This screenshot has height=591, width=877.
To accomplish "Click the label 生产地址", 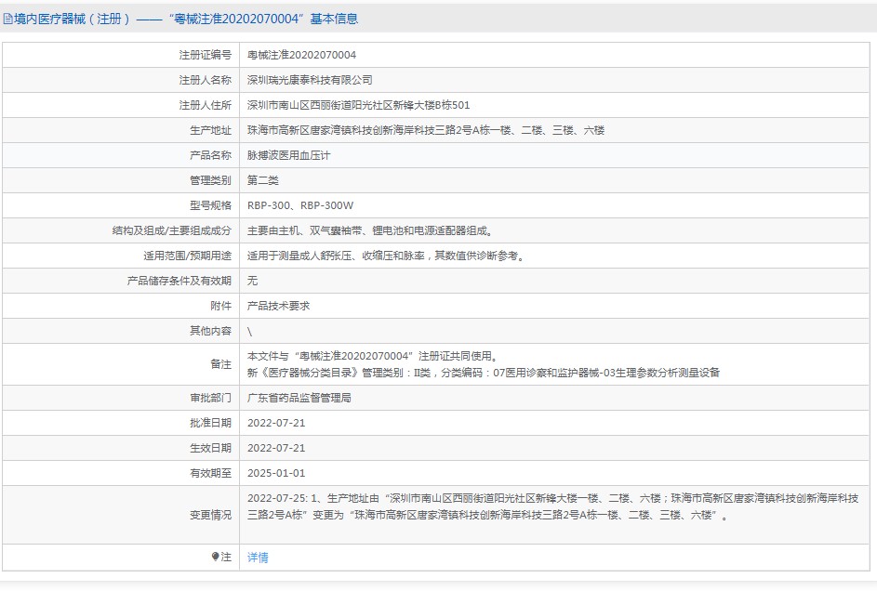I will pos(210,130).
